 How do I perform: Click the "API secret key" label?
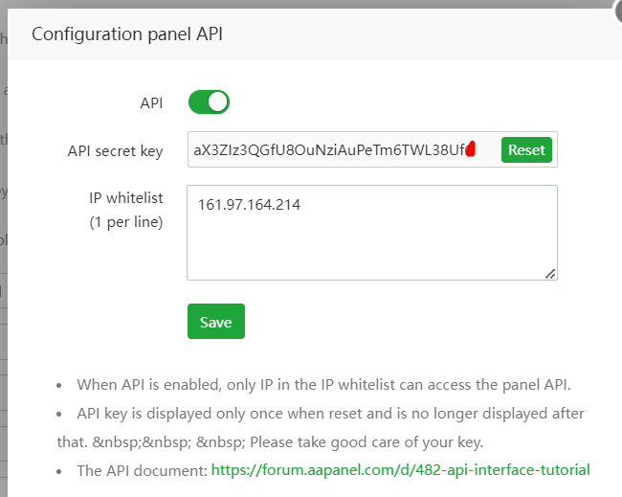(x=115, y=150)
